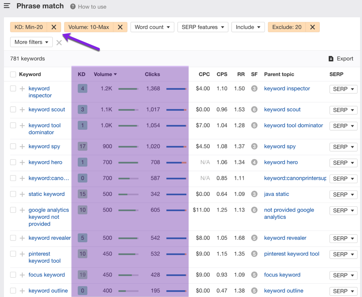Viewport: 362px width, 297px height.
Task: Click SF badge for focus keyword row
Action: pyautogui.click(x=254, y=275)
